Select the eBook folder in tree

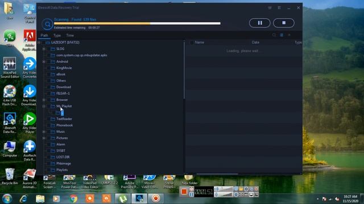[x=61, y=74]
